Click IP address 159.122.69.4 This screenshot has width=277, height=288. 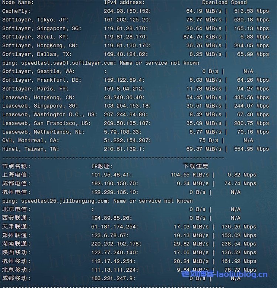[124, 80]
